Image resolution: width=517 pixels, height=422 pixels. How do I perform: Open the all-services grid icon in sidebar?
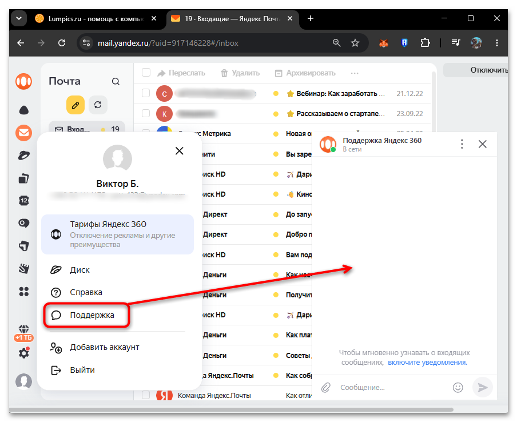coord(24,292)
